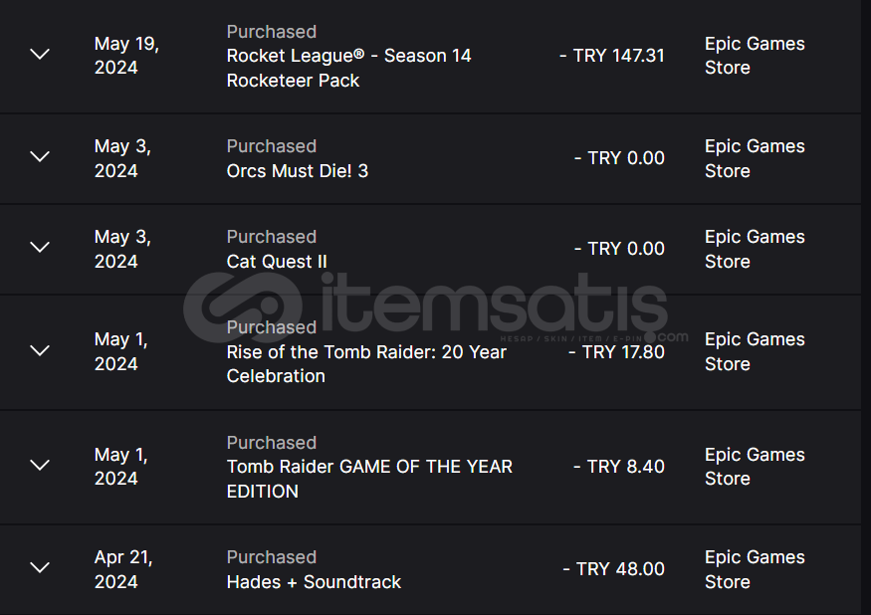Click the Apr 21, 2024 date
The width and height of the screenshot is (871, 615).
pos(123,569)
